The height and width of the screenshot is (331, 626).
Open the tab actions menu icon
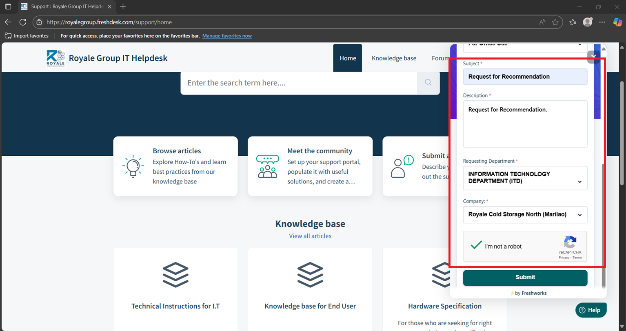tap(8, 7)
